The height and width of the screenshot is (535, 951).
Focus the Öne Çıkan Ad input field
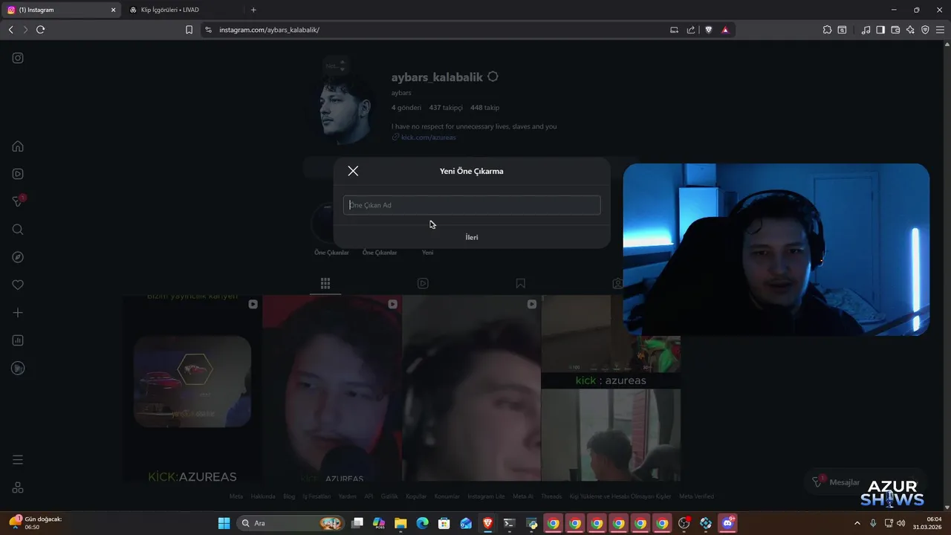pos(472,205)
